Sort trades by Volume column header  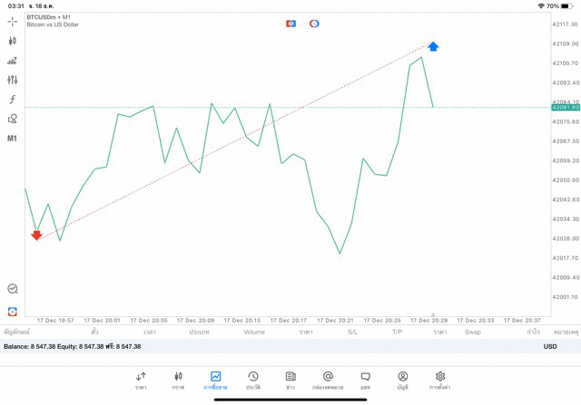coord(254,333)
